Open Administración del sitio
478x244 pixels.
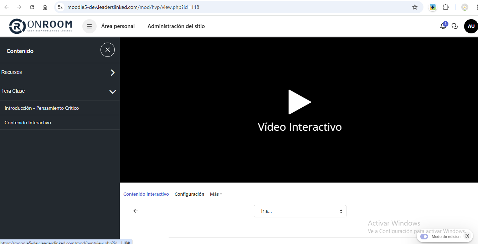tap(176, 26)
